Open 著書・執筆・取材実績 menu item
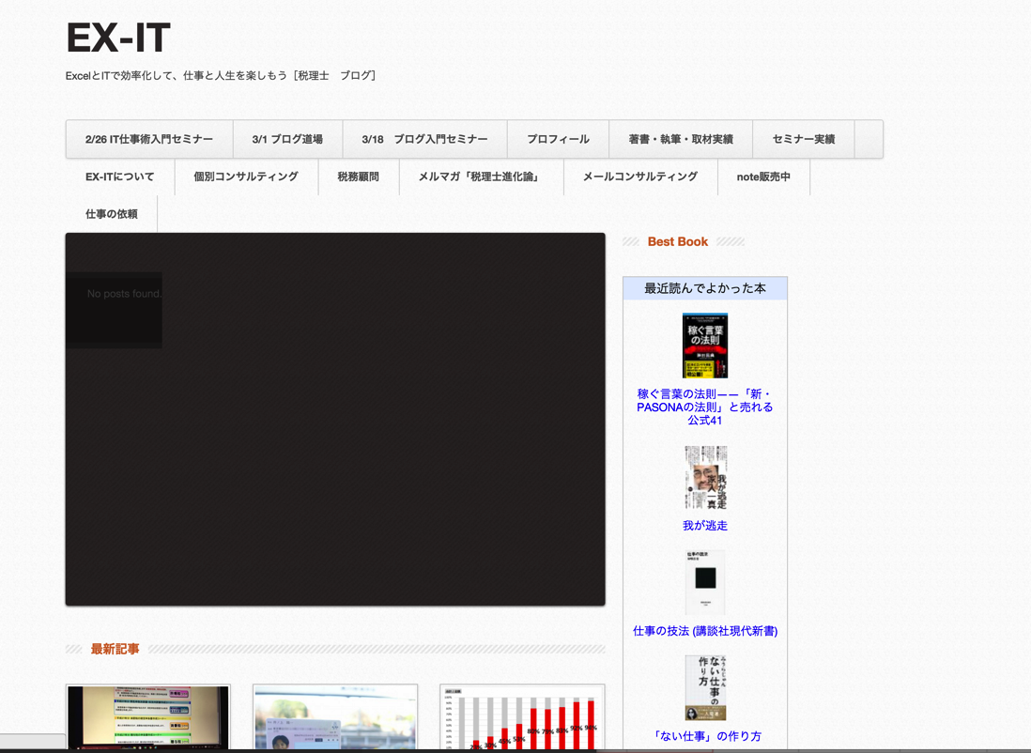Image resolution: width=1031 pixels, height=753 pixels. (x=681, y=139)
